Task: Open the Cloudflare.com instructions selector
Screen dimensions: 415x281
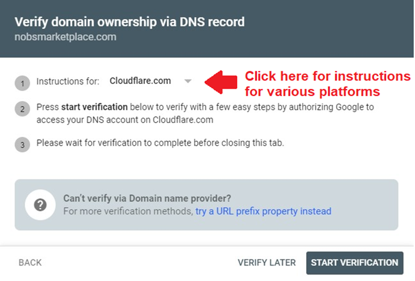Action: tap(140, 81)
